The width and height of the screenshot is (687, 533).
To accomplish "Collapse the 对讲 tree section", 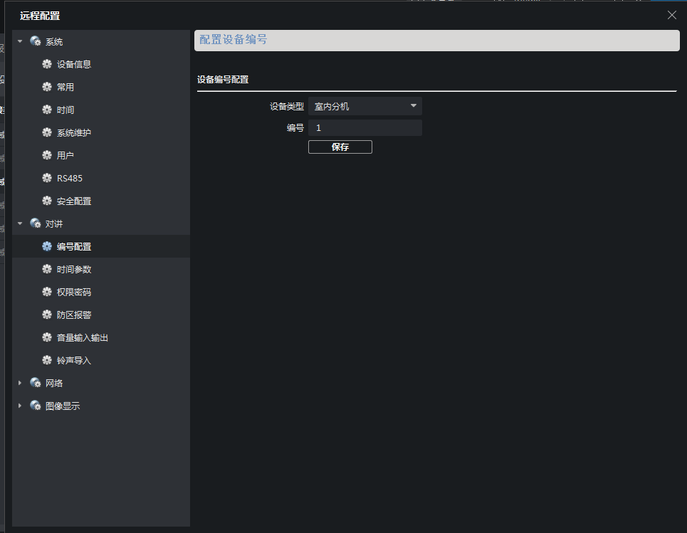I will coord(20,223).
